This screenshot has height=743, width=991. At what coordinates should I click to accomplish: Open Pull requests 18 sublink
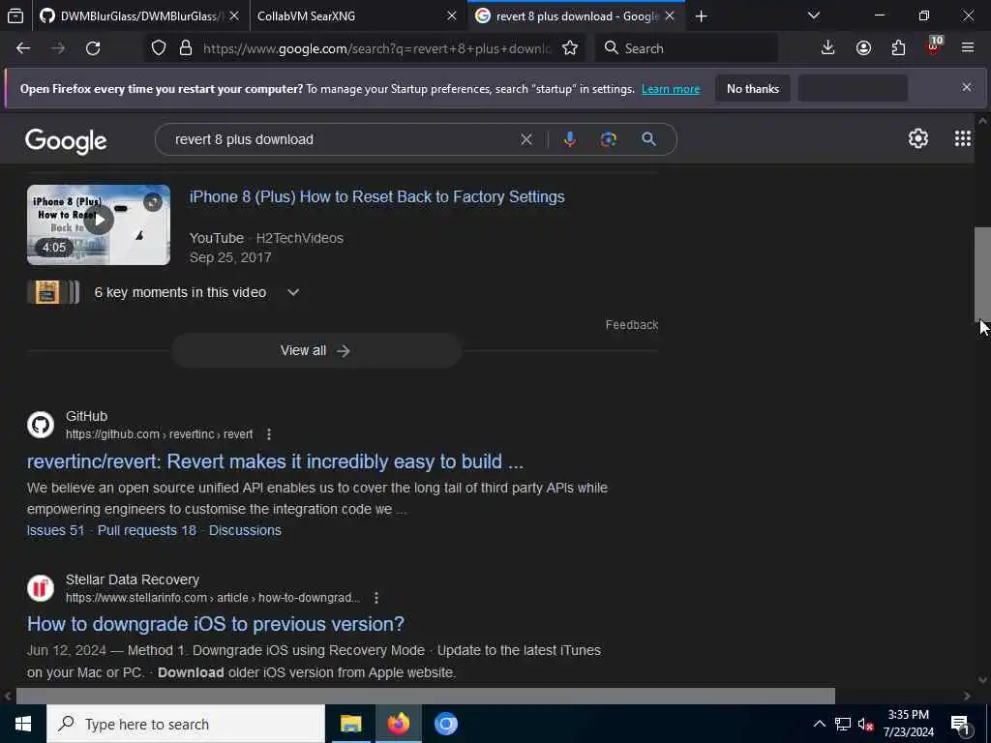tap(147, 531)
